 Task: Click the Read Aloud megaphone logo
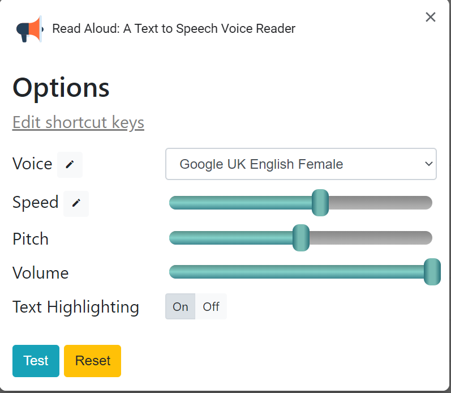click(x=29, y=29)
